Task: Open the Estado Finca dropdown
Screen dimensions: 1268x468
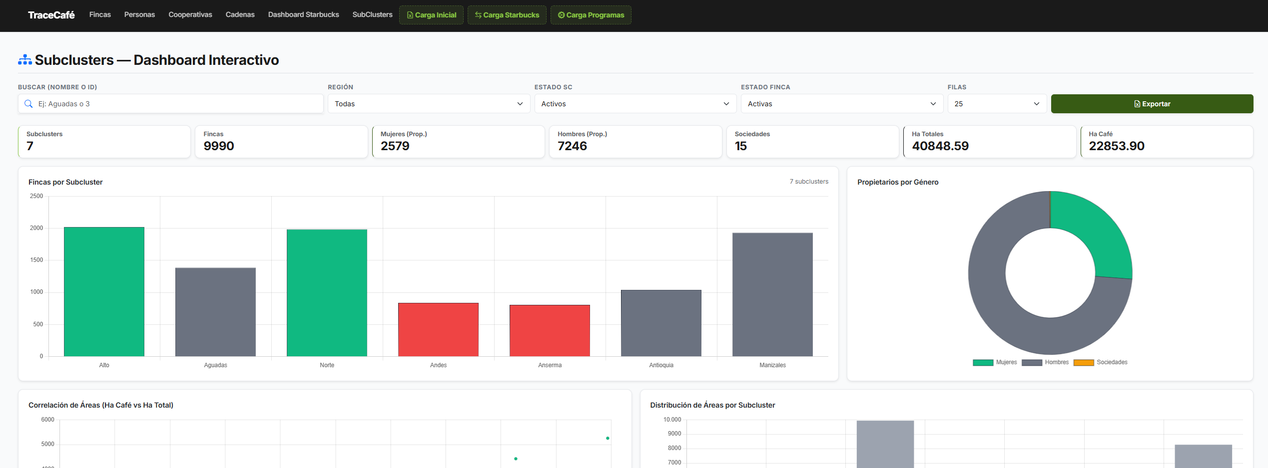Action: [842, 104]
